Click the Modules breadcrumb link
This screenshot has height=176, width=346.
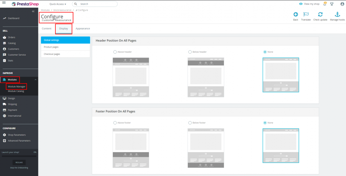coord(45,10)
